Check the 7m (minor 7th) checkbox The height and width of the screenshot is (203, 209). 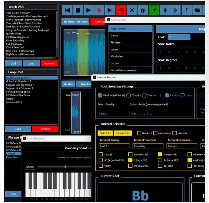[160, 160]
